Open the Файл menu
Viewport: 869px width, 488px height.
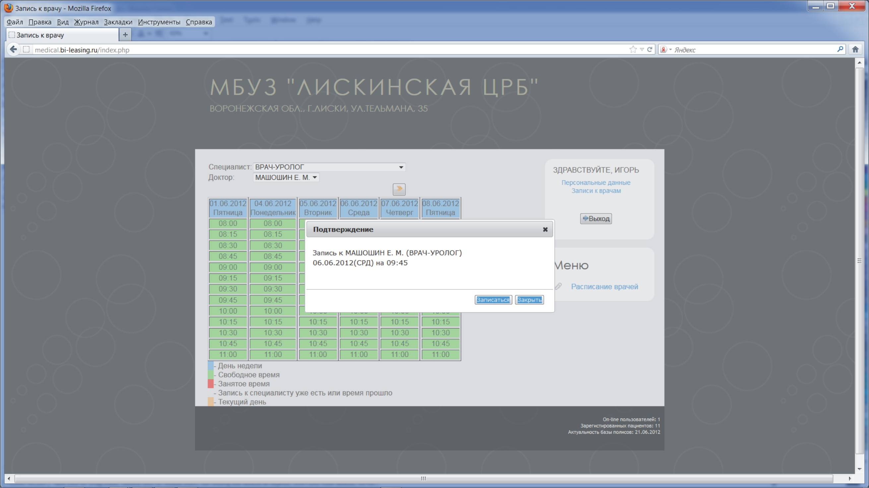[15, 22]
